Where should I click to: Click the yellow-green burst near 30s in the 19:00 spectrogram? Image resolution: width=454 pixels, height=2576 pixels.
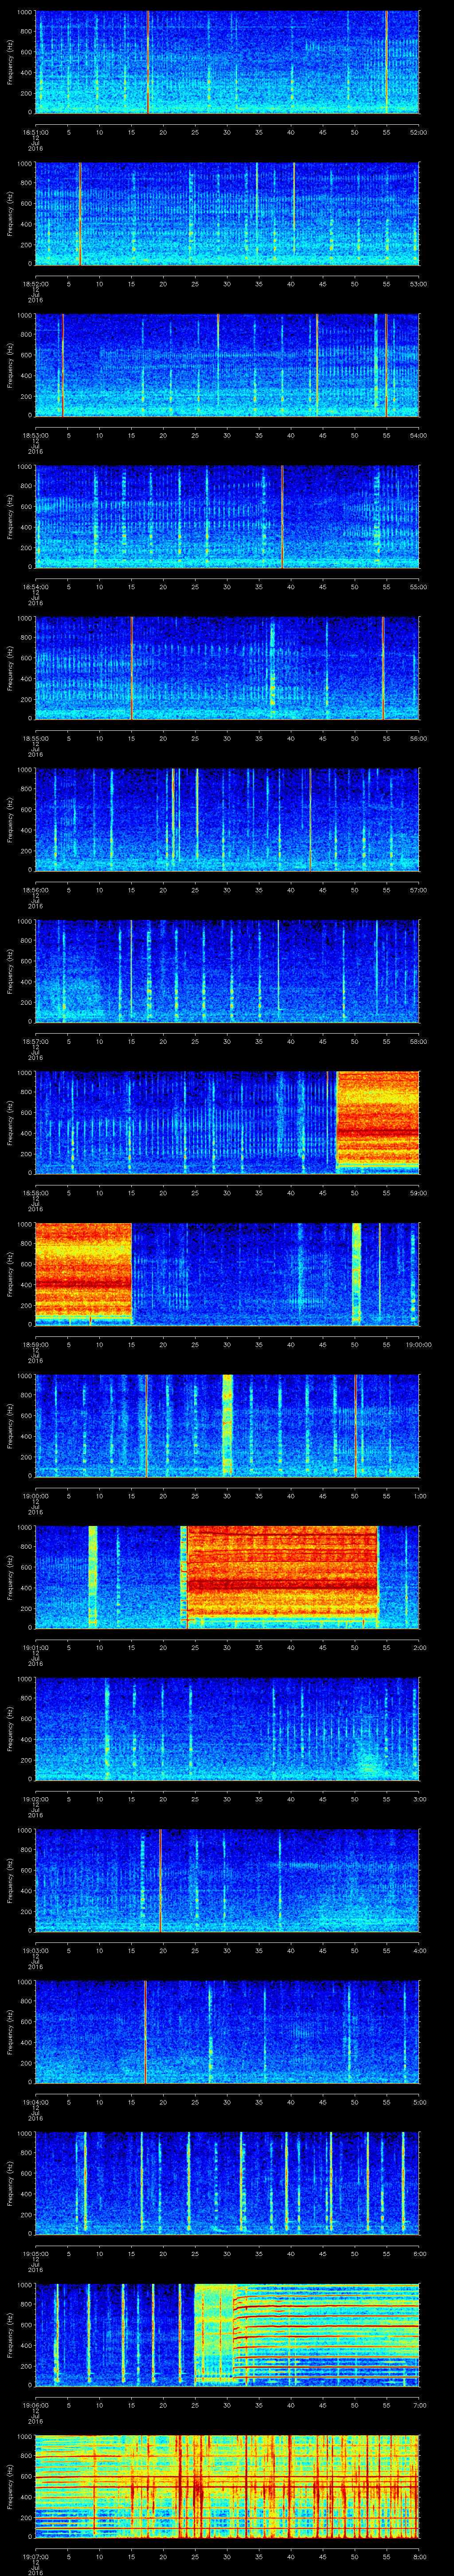(x=227, y=1425)
